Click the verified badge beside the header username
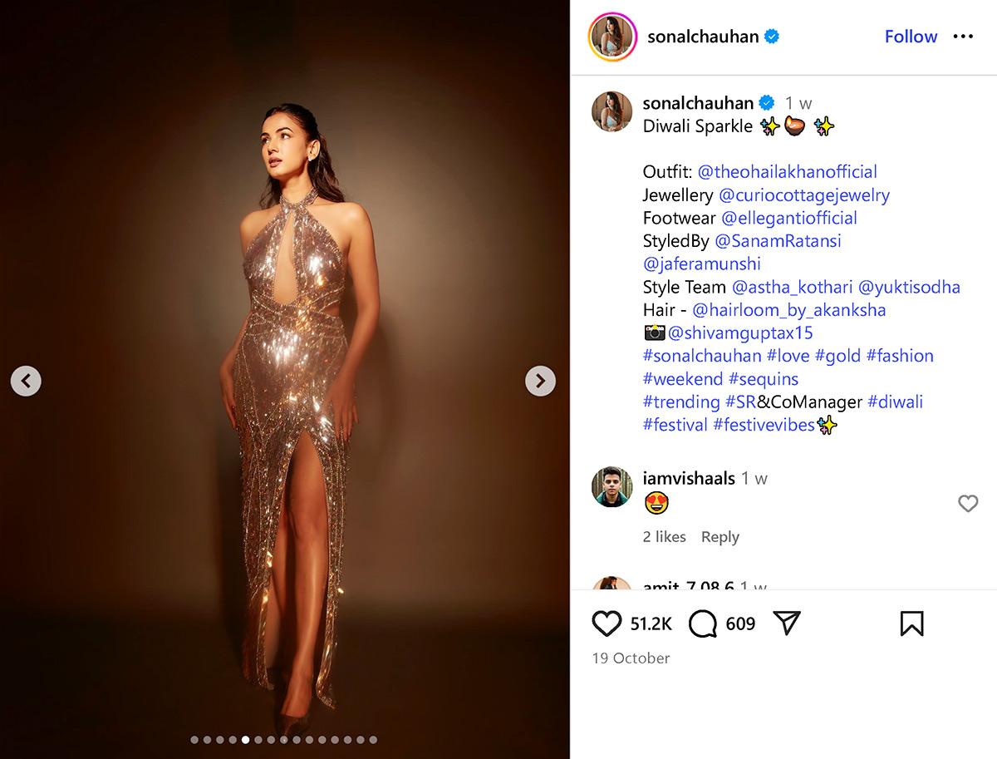 tap(772, 37)
